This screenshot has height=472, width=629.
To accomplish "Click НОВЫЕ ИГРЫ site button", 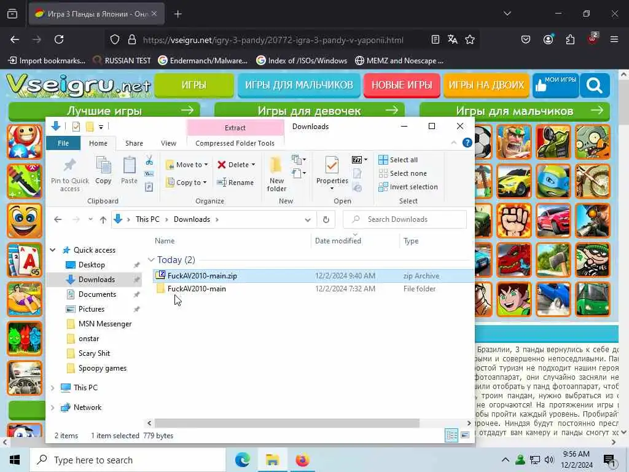I will click(402, 85).
